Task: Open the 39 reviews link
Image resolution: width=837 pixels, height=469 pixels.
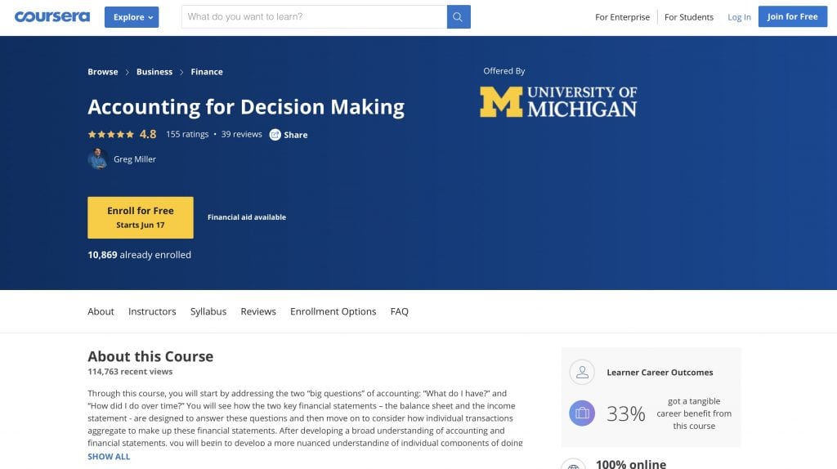Action: (241, 134)
